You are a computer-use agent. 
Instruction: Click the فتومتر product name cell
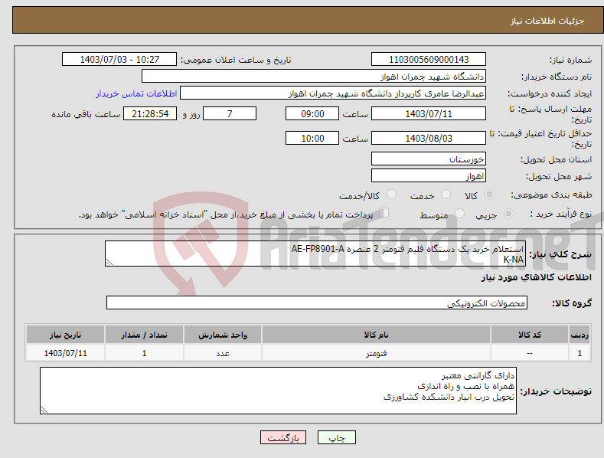point(376,353)
